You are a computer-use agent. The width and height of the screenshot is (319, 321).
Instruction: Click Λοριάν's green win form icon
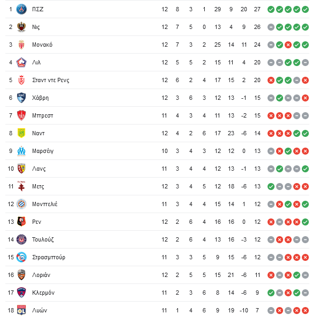point(296,275)
